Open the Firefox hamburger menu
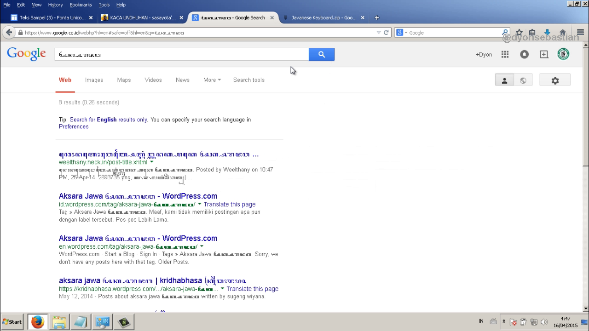 (x=580, y=33)
